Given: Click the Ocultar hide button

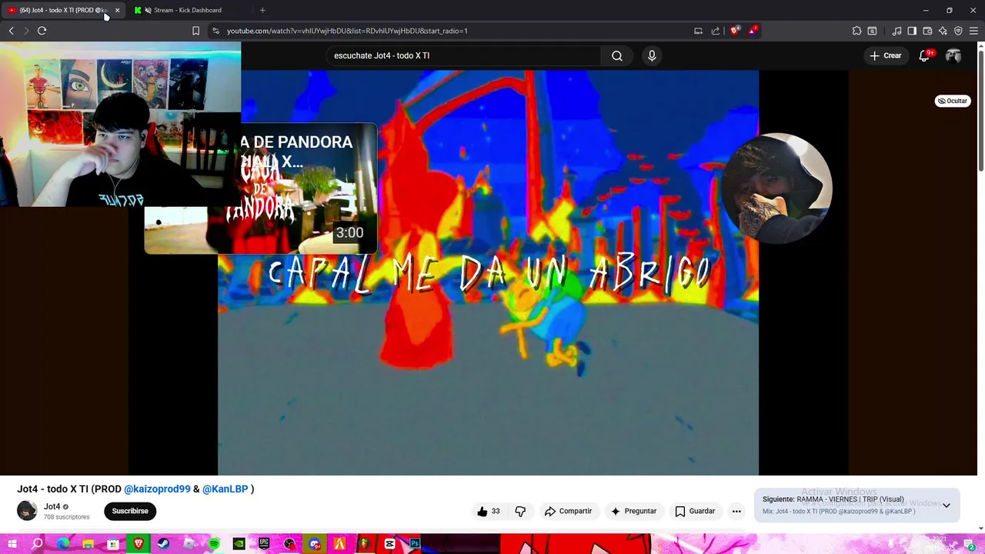Looking at the screenshot, I should (953, 101).
